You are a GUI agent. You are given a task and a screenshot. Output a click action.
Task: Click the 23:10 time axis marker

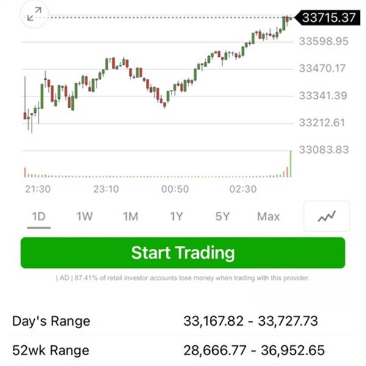106,189
